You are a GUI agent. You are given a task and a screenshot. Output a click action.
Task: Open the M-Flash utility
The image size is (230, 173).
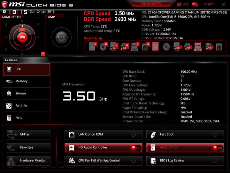(28, 135)
